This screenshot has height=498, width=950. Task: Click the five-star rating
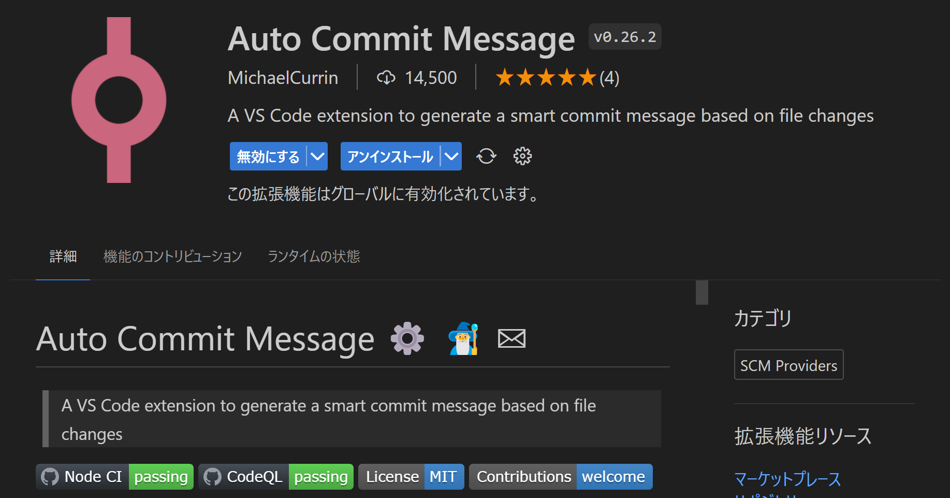pos(546,78)
